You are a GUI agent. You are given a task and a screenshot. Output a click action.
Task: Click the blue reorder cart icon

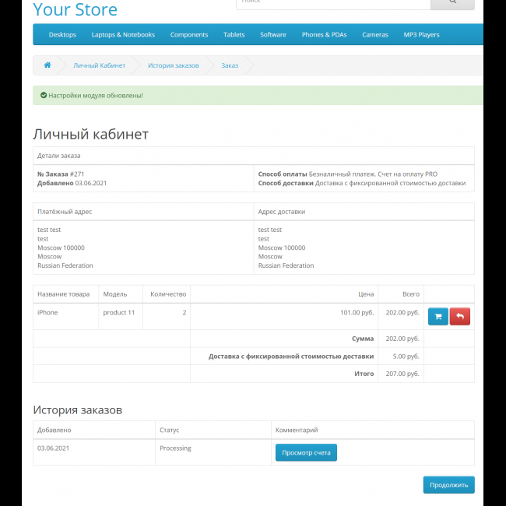(437, 317)
